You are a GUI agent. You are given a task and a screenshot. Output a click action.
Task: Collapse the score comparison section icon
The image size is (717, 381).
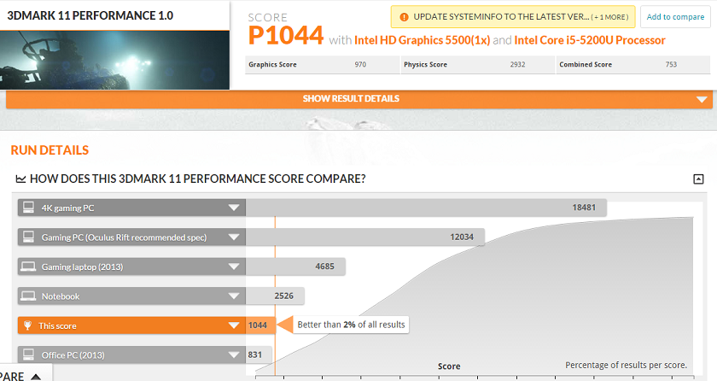point(698,179)
